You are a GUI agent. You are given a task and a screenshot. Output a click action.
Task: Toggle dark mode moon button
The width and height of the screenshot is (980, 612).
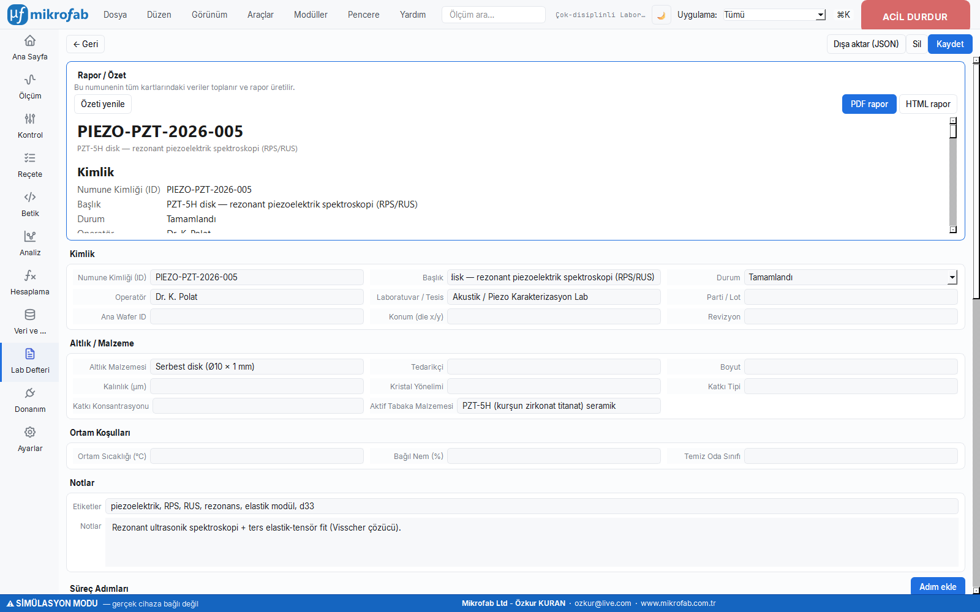coord(661,15)
